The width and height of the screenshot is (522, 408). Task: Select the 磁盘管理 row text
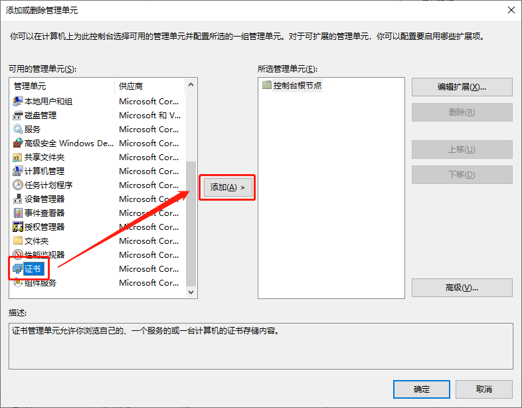pyautogui.click(x=41, y=116)
